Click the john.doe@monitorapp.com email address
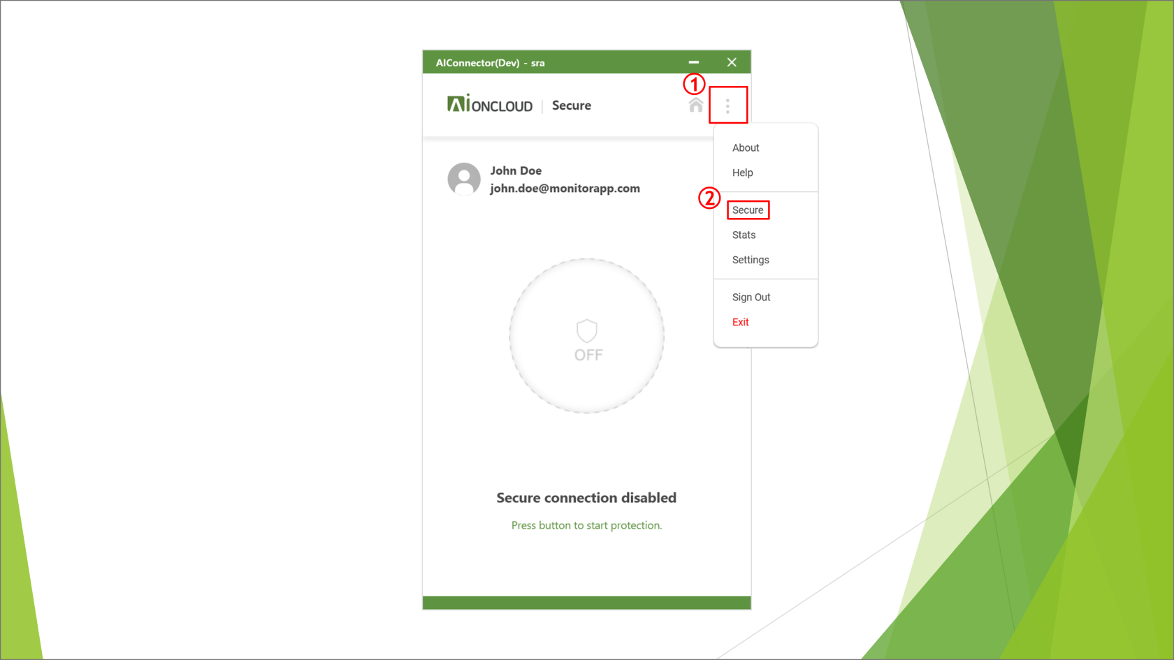 tap(565, 189)
